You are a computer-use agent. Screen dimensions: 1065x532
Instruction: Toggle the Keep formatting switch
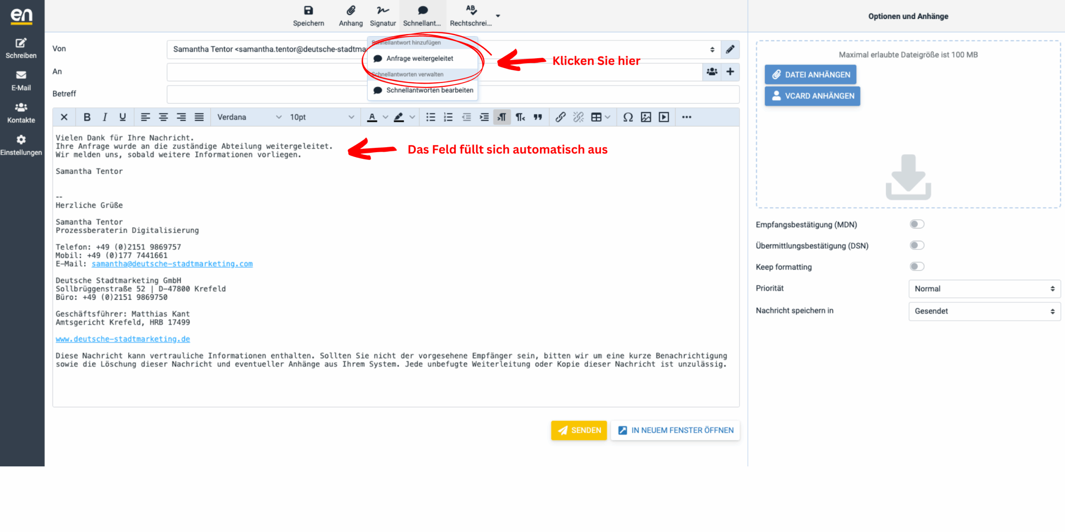(x=917, y=266)
